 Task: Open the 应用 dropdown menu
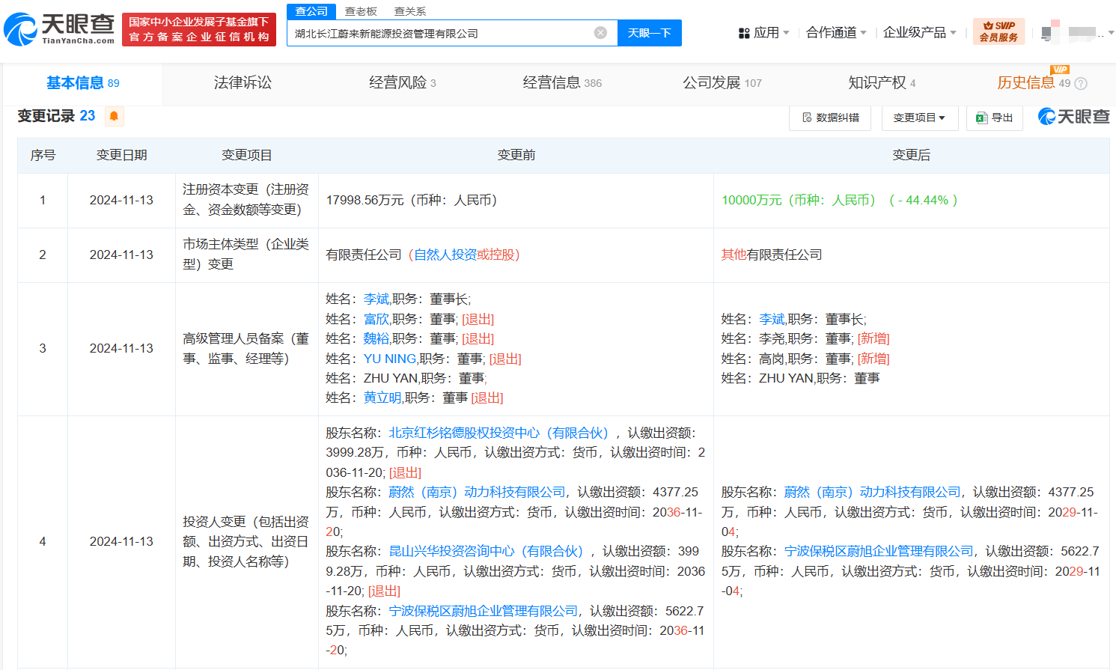tap(763, 33)
